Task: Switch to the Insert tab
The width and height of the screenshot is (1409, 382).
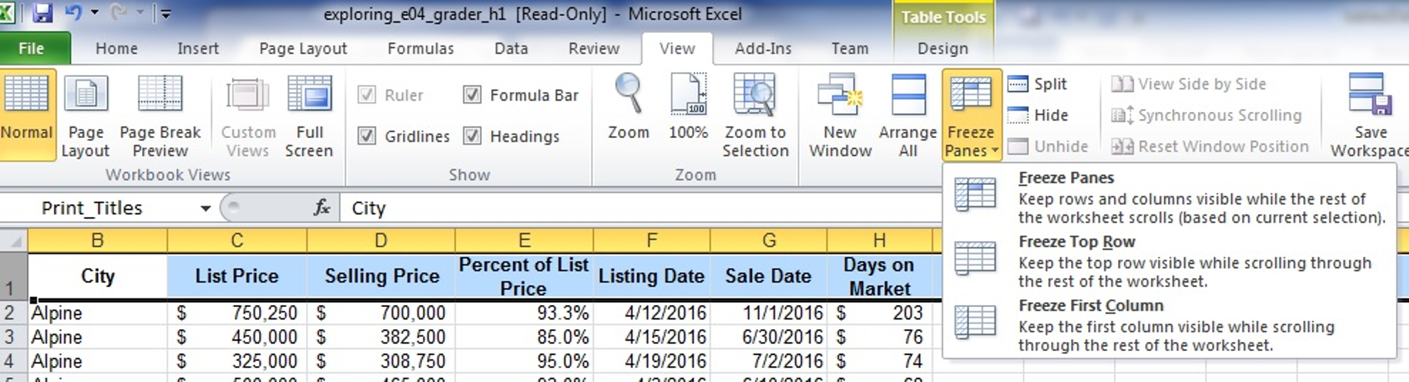Action: pos(198,48)
